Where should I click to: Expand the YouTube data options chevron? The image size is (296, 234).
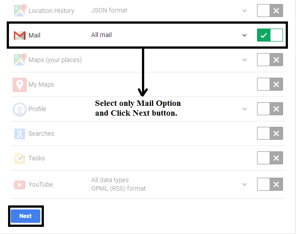tap(245, 184)
